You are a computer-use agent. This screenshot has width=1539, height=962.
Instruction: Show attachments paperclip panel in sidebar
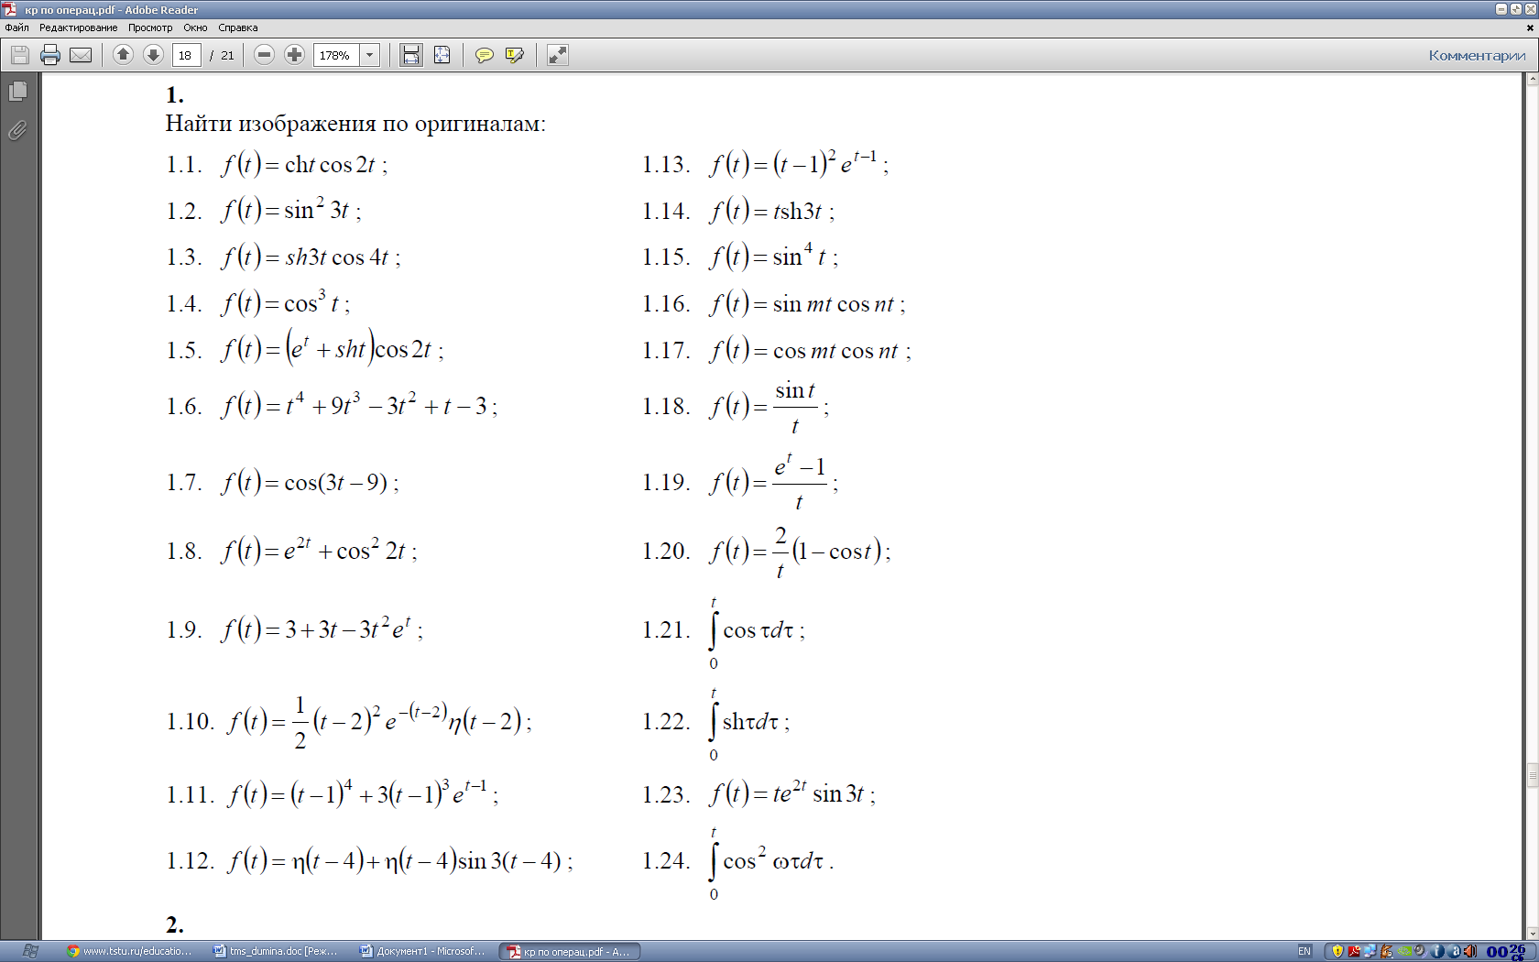point(17,130)
